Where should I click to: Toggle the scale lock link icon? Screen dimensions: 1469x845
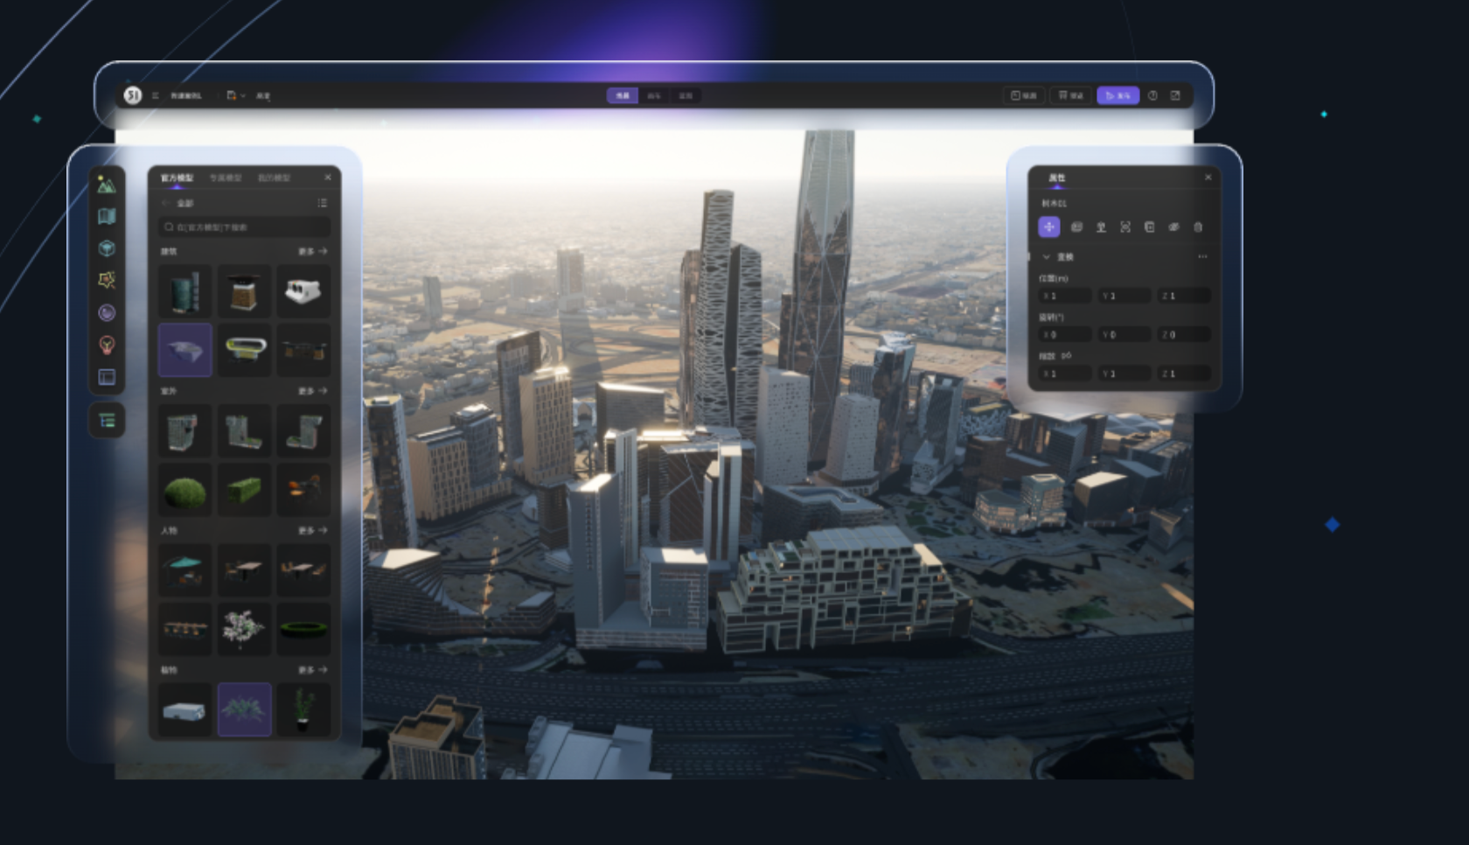click(1066, 355)
